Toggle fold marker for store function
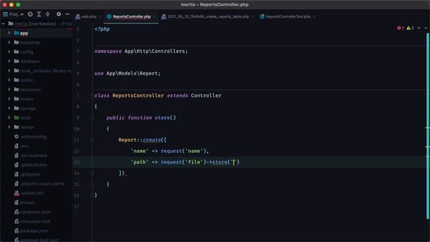This screenshot has height=242, width=430. (x=92, y=118)
